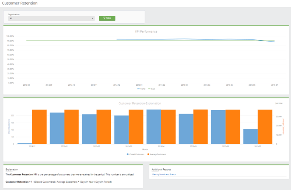The image size is (291, 190).
Task: Click the Organization dropdown arrow
Action: (x=92, y=18)
